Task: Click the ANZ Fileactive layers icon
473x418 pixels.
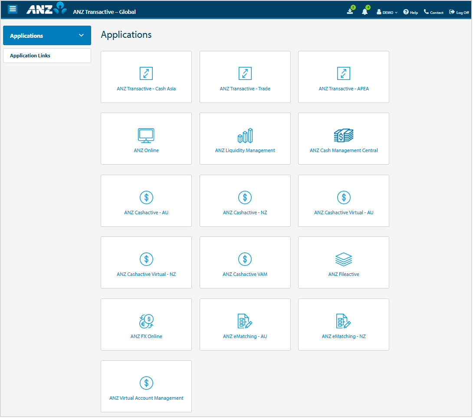Action: tap(344, 259)
